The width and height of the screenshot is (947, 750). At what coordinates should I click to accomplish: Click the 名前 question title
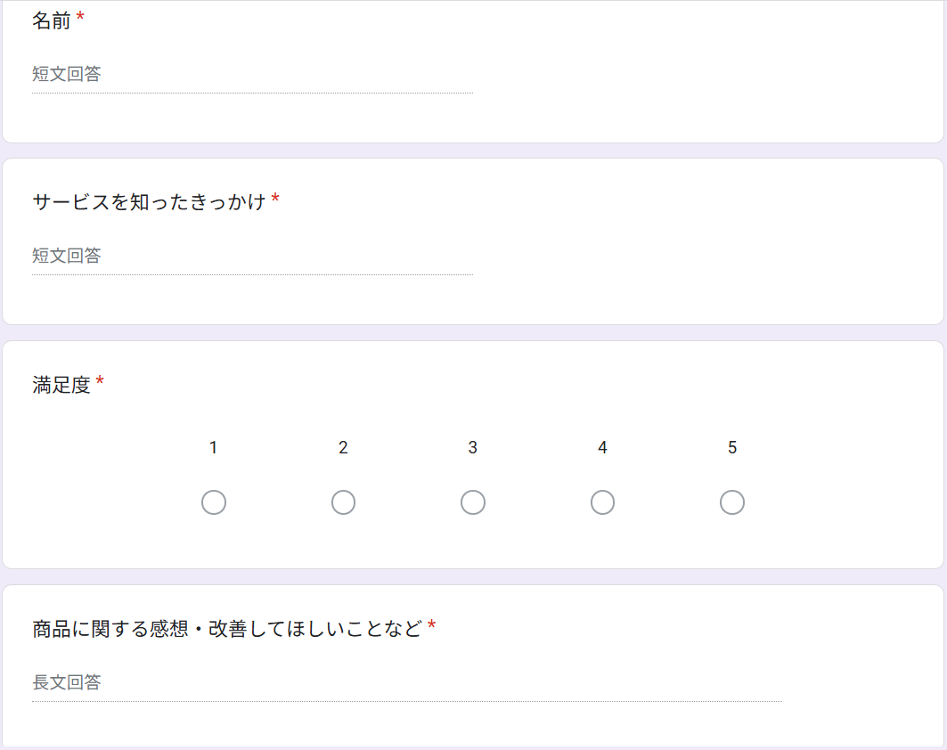[52, 20]
